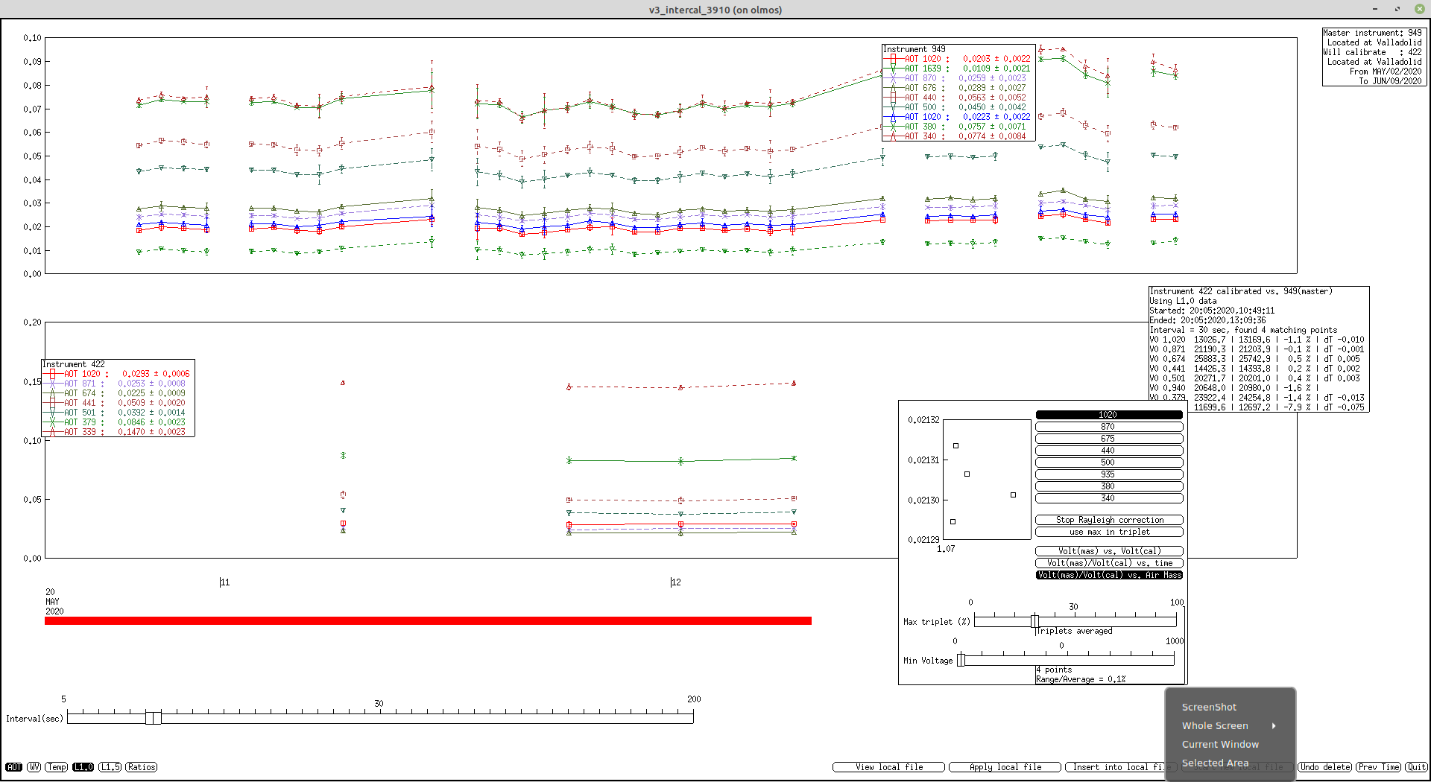Toggle use max in triplet
This screenshot has width=1431, height=782.
click(x=1109, y=532)
